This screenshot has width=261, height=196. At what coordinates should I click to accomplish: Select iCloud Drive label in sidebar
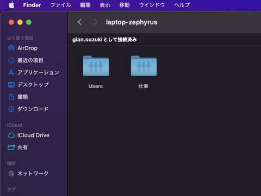pyautogui.click(x=33, y=135)
